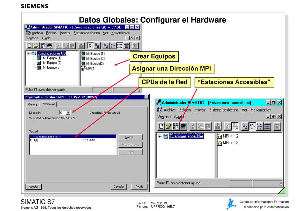Expand the Estaciones accesibles tree node

tap(159, 136)
